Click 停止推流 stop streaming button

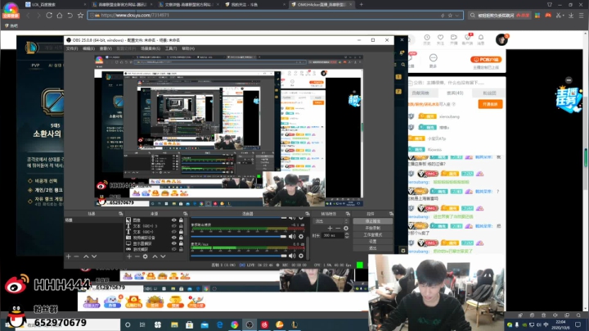(x=373, y=221)
